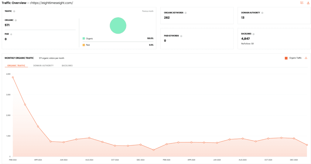Viewport: 311px width, 164px height.
Task: Show info for DOMAIN AUTHORITY card
Action: [262, 13]
